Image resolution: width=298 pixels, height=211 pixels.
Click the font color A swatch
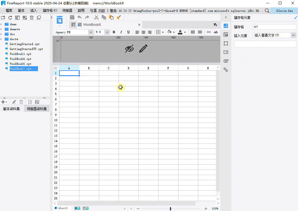180,32
